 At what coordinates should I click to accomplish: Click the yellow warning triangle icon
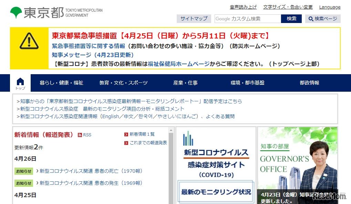pos(29,41)
